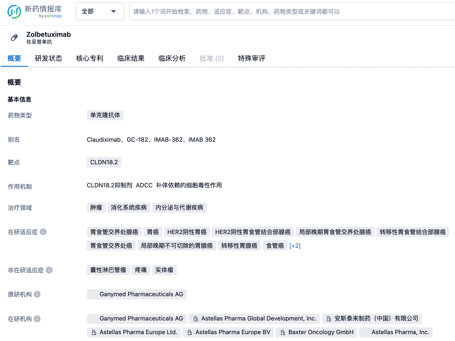Click the ADCC mechanism text

pyautogui.click(x=144, y=185)
